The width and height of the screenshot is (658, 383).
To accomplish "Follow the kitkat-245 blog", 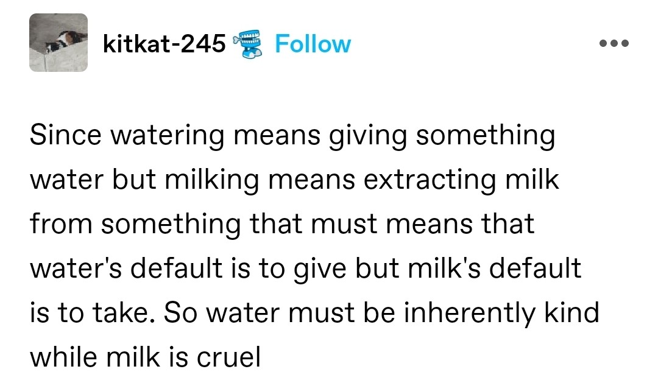I will 313,44.
